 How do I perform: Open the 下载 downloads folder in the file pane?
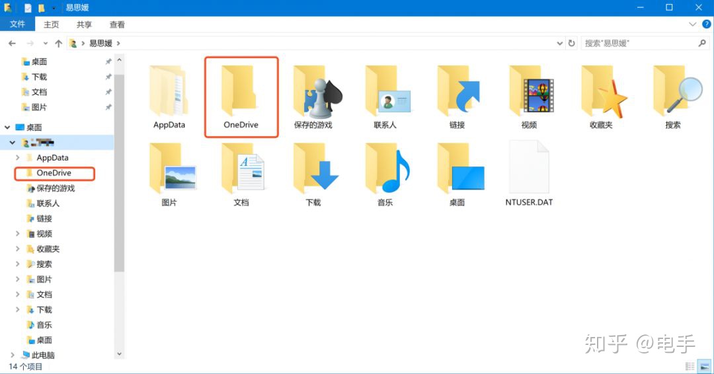pos(315,168)
